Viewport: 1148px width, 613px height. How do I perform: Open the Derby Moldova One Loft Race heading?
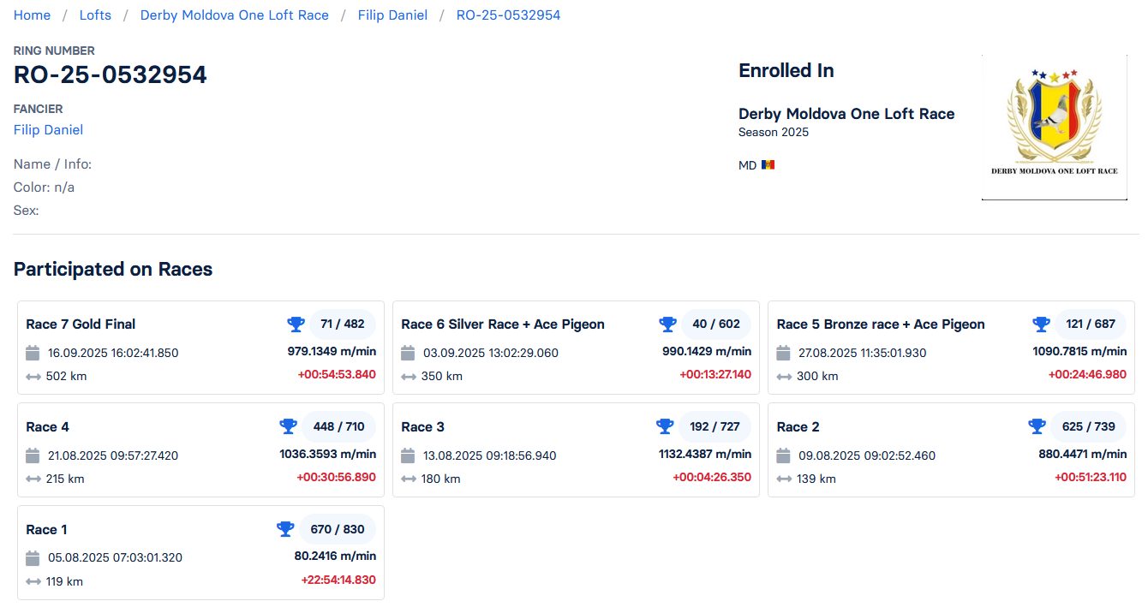tap(846, 114)
